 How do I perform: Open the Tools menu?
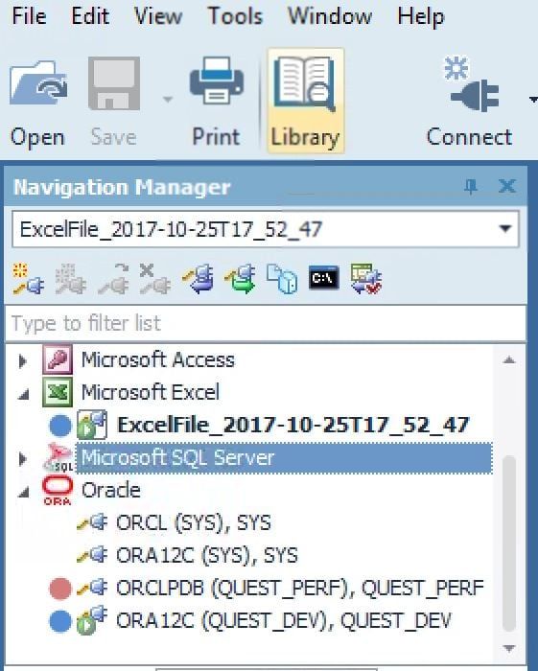[x=235, y=16]
